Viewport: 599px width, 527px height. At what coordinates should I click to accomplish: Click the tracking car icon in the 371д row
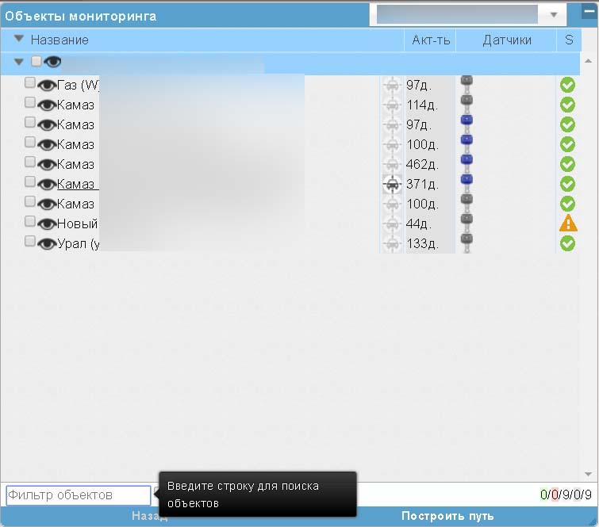pos(392,184)
